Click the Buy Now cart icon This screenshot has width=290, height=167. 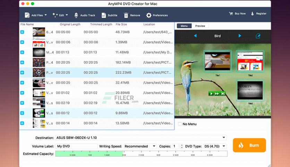point(231,13)
